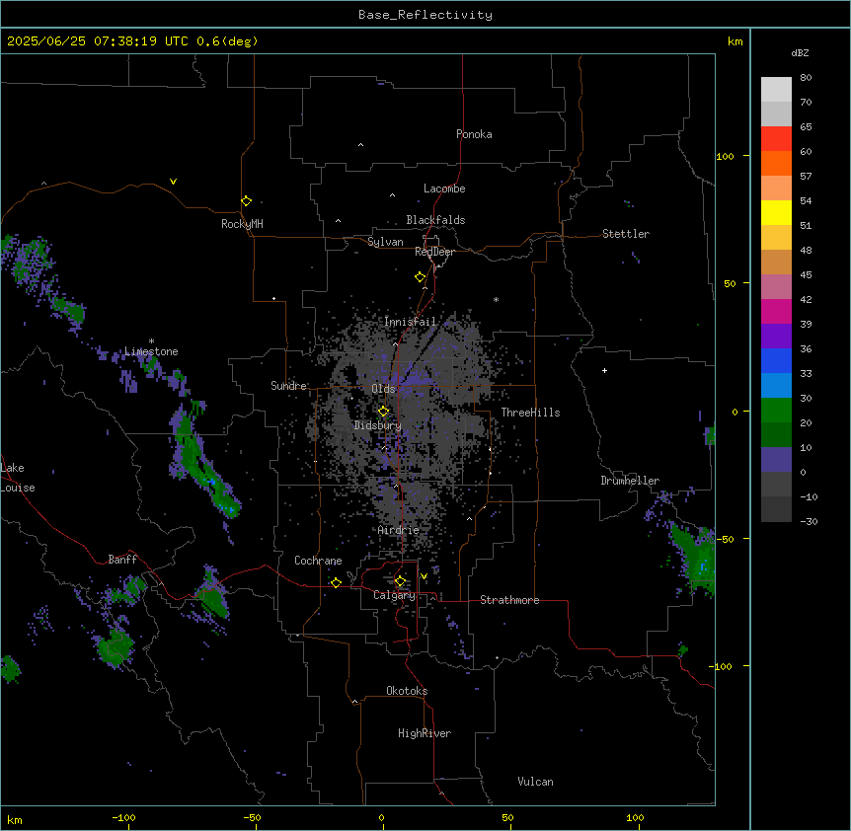This screenshot has height=831, width=851.
Task: Click the ThreeHills label
Action: 530,413
